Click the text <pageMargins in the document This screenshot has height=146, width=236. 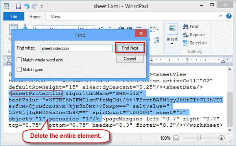(122, 119)
